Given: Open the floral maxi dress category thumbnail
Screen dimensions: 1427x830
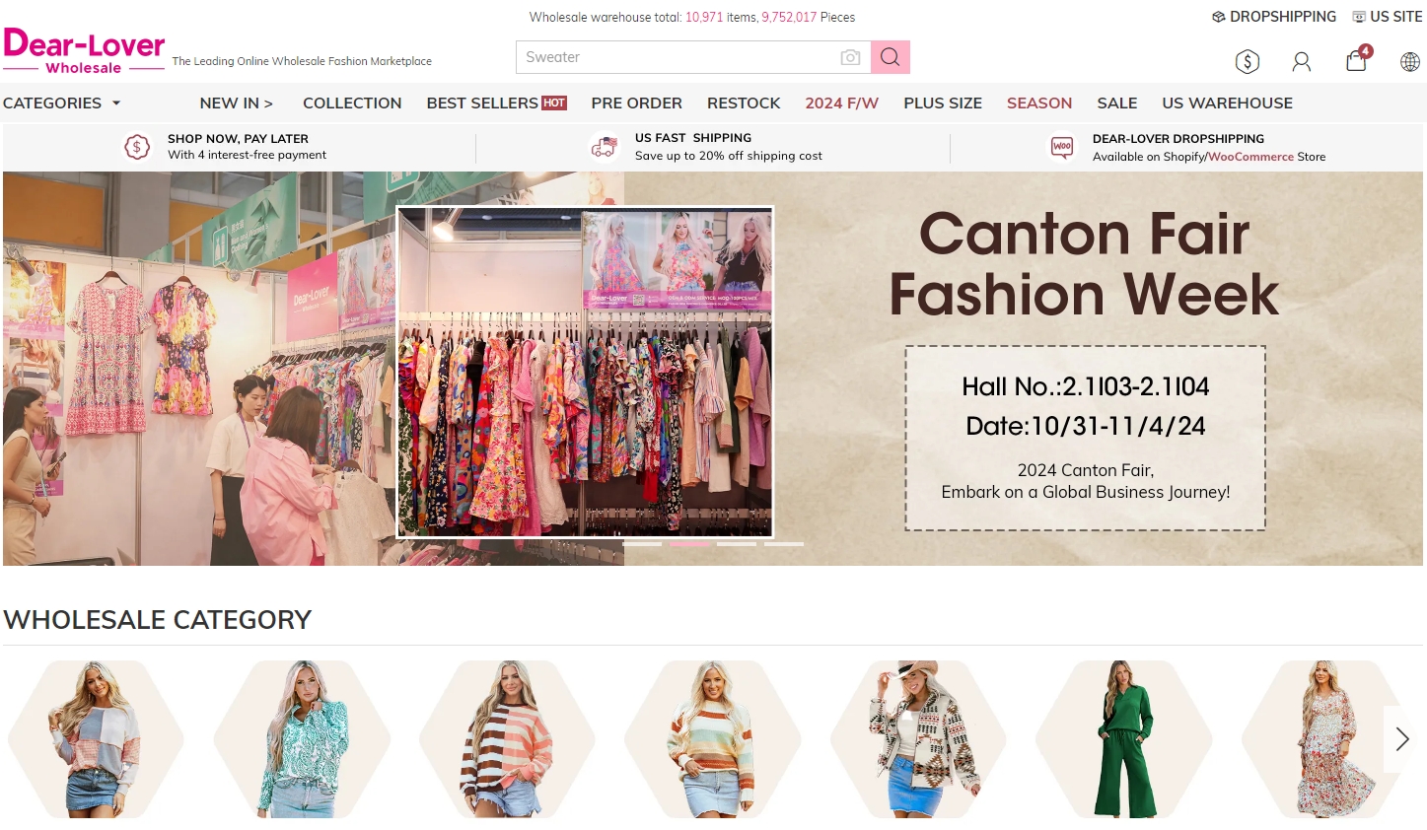Looking at the screenshot, I should (1328, 739).
